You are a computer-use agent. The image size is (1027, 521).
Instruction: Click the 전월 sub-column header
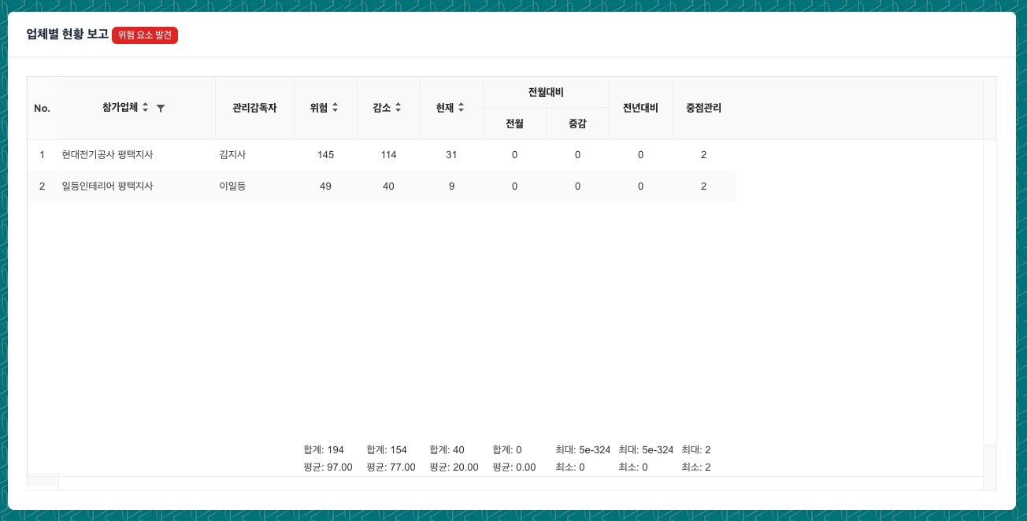pyautogui.click(x=514, y=124)
